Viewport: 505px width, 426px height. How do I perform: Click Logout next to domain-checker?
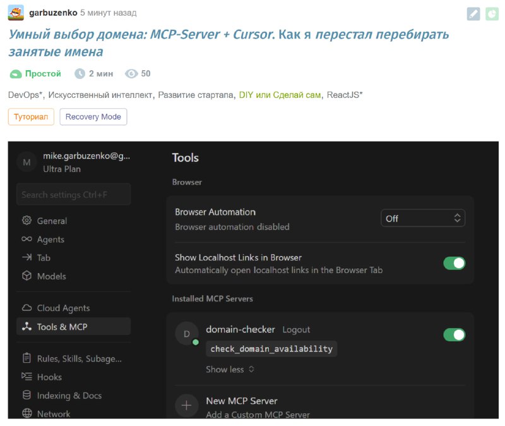tap(296, 329)
